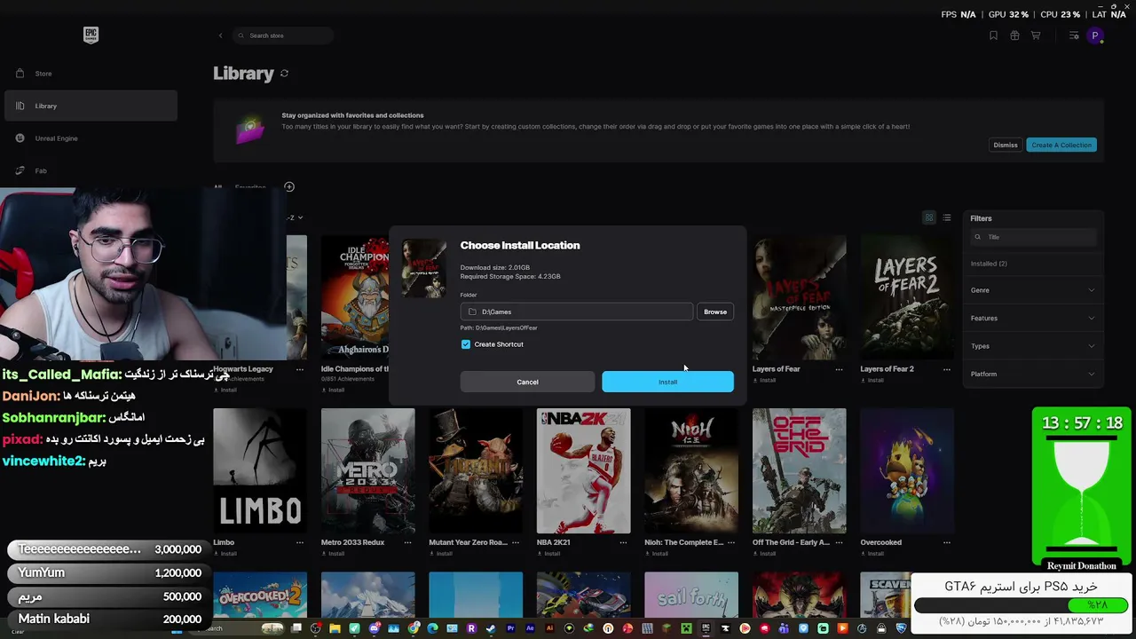
Task: Click the install folder path field
Action: click(577, 312)
